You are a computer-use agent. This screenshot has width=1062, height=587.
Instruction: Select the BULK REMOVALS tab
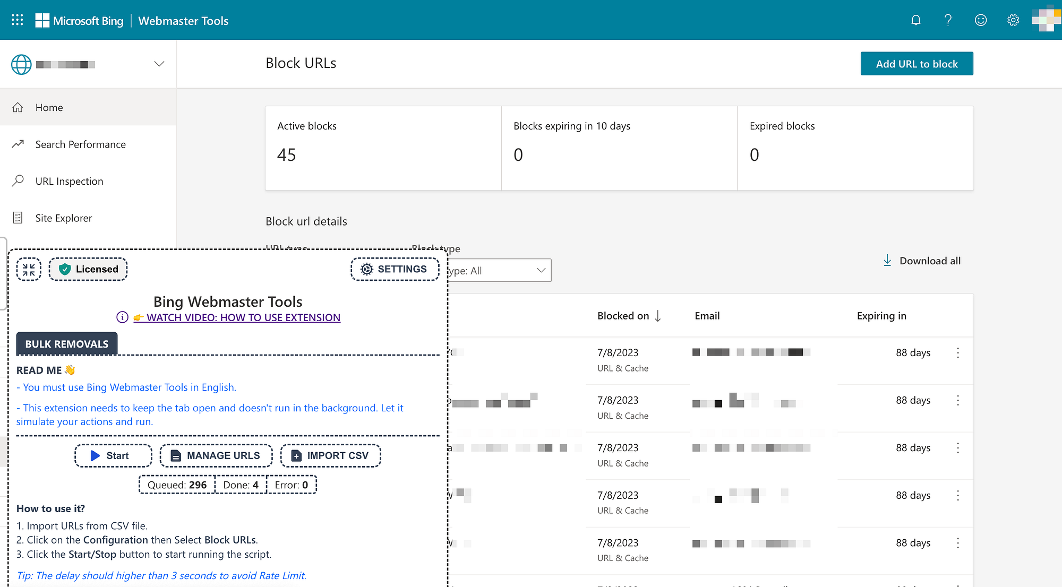tap(67, 344)
